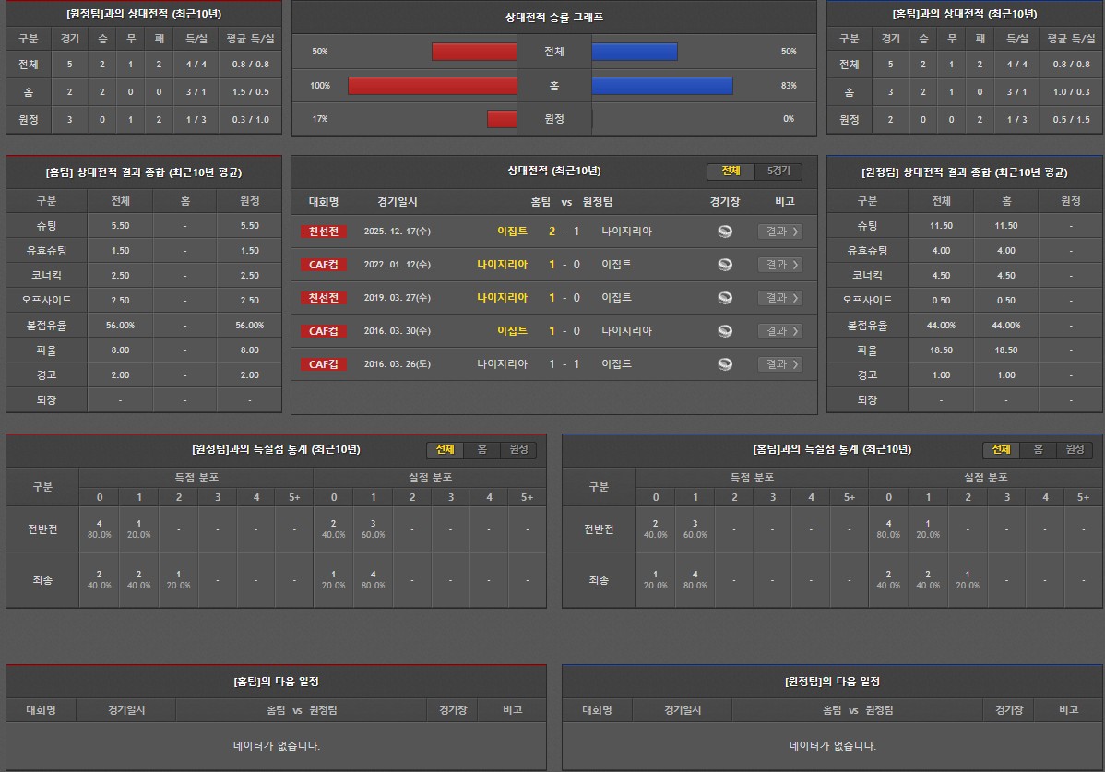
Task: Click CAF컵 badge on 2016. 03. 26 row
Action: click(x=324, y=364)
